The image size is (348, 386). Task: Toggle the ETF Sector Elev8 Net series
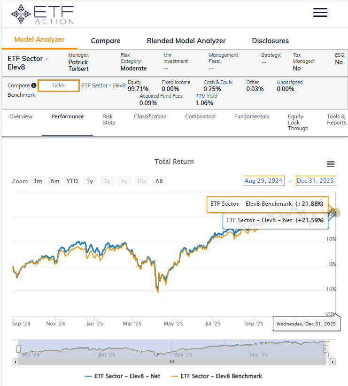click(x=122, y=376)
